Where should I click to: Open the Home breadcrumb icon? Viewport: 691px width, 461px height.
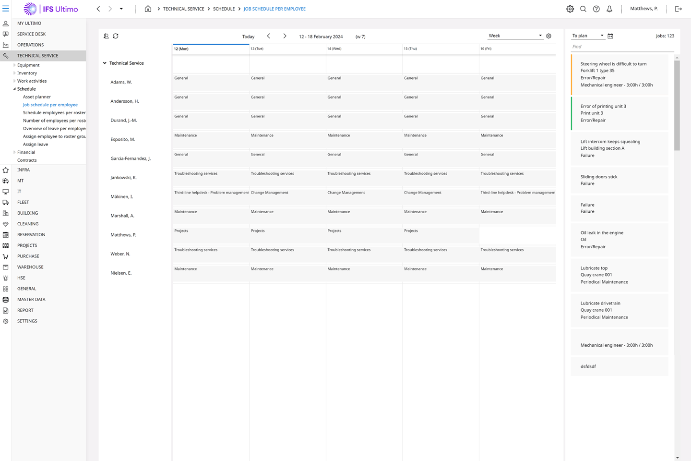(148, 9)
